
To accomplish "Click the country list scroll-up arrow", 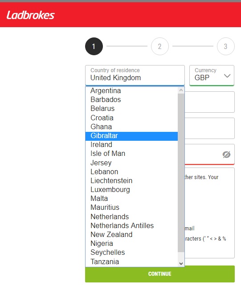I will (x=181, y=90).
